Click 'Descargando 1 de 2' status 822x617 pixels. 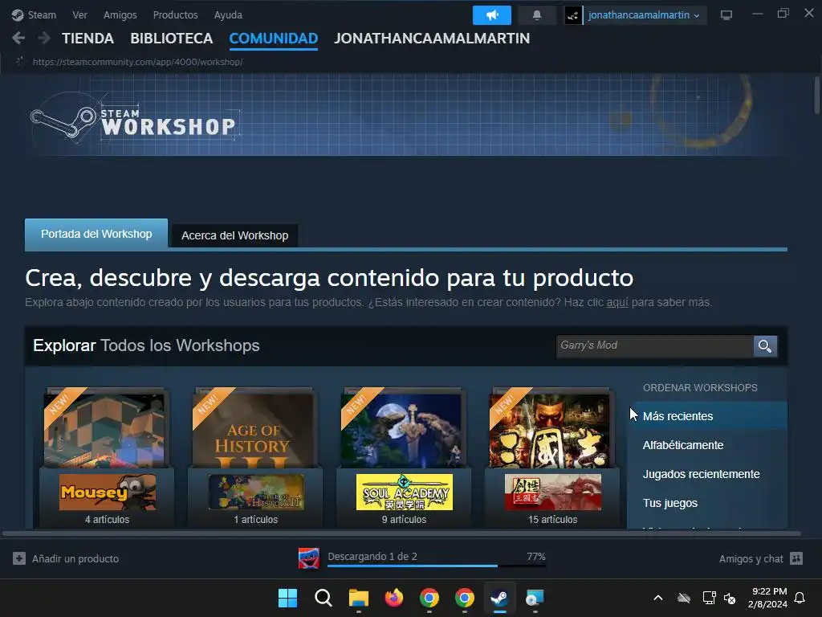point(372,556)
